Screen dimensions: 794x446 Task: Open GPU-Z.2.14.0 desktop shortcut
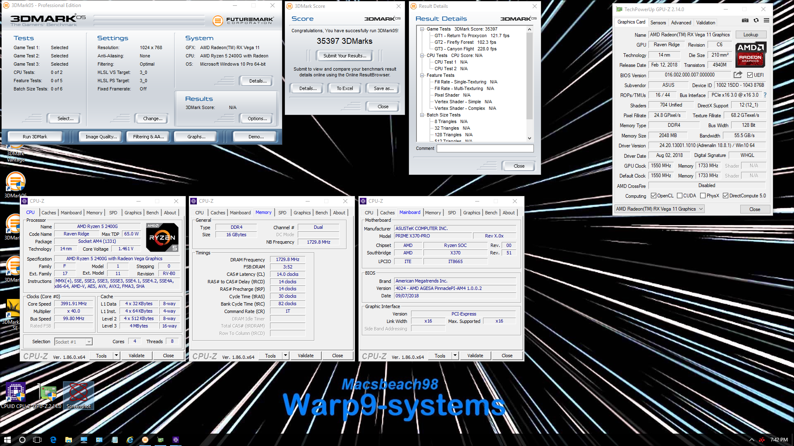click(48, 396)
